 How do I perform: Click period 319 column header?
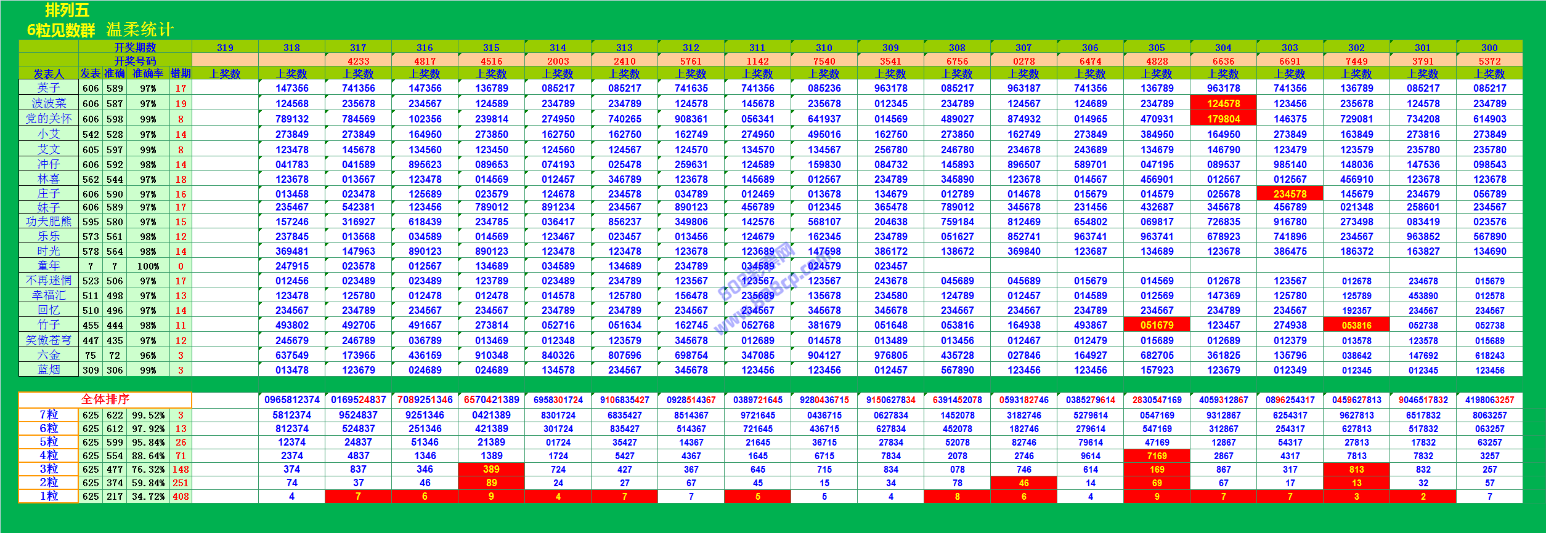225,47
